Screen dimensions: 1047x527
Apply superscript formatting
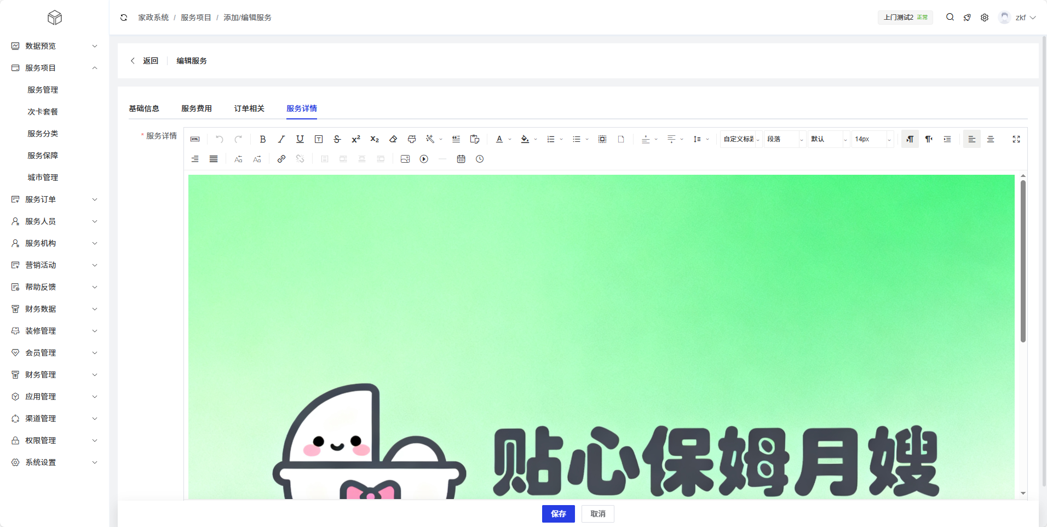(356, 139)
